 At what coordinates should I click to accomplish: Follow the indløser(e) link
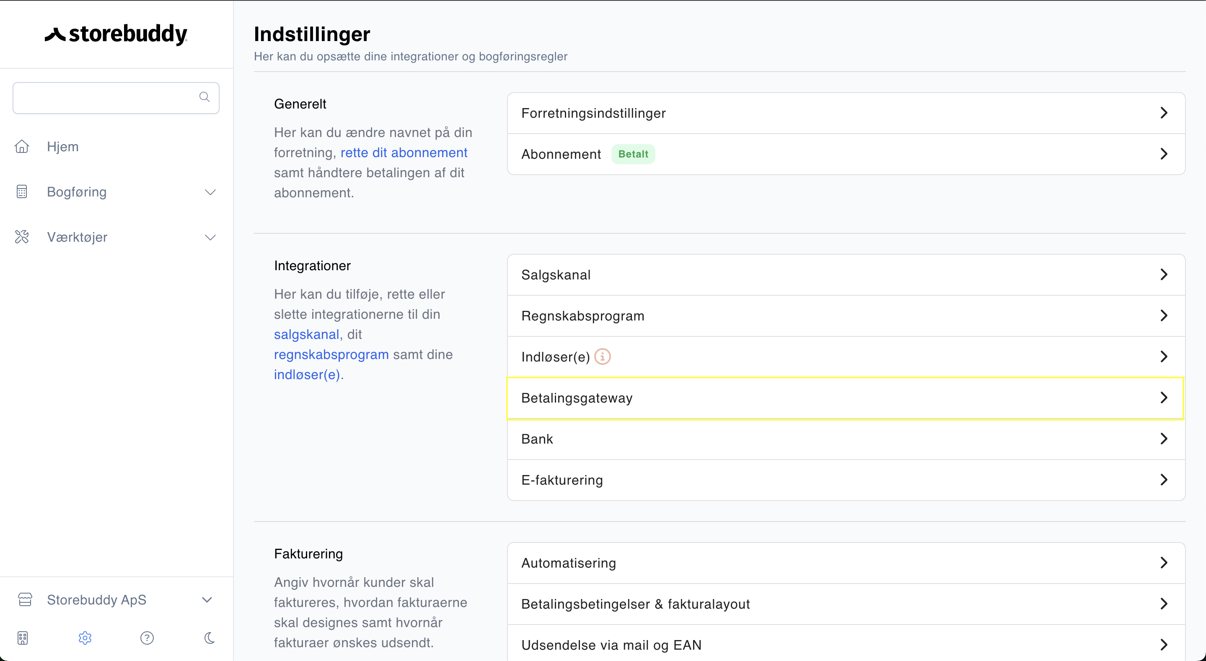pyautogui.click(x=307, y=374)
